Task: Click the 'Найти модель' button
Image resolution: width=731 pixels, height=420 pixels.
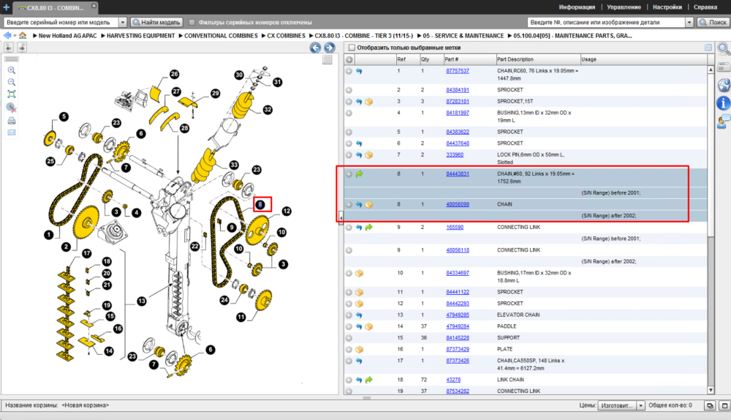Action: (156, 22)
